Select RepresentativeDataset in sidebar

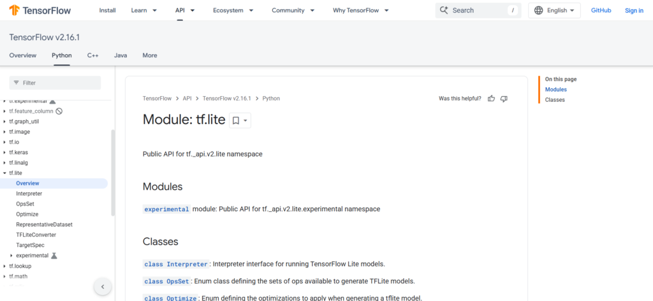(x=44, y=225)
